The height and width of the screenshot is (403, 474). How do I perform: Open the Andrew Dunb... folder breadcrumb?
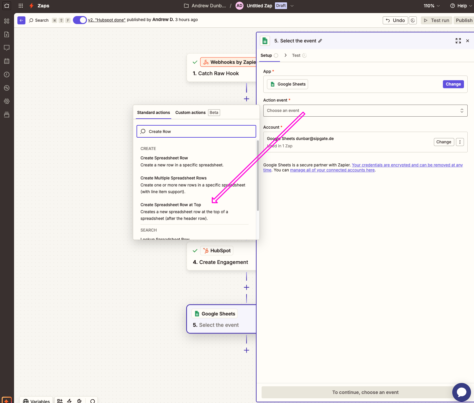[x=205, y=6]
